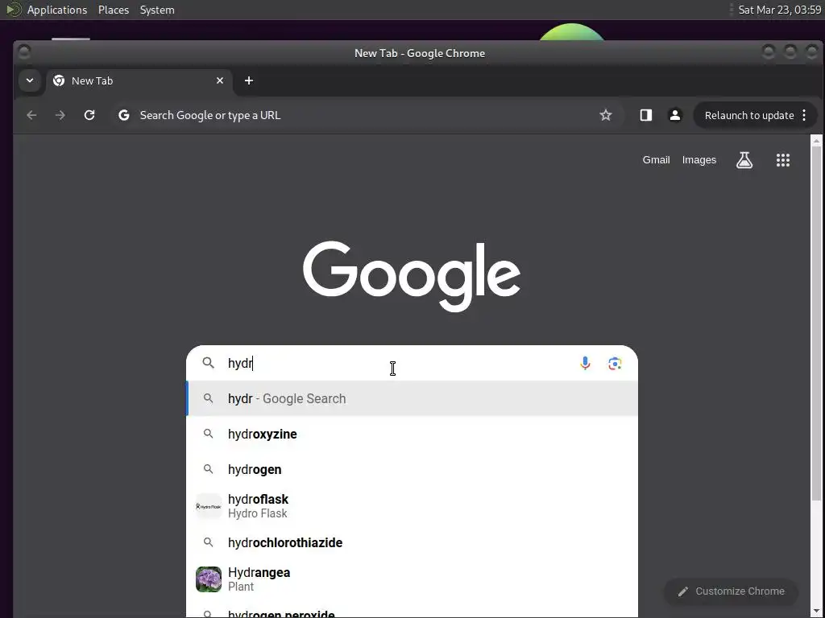Select the hydroxyzine suggestion
This screenshot has height=618, width=825.
(x=412, y=434)
